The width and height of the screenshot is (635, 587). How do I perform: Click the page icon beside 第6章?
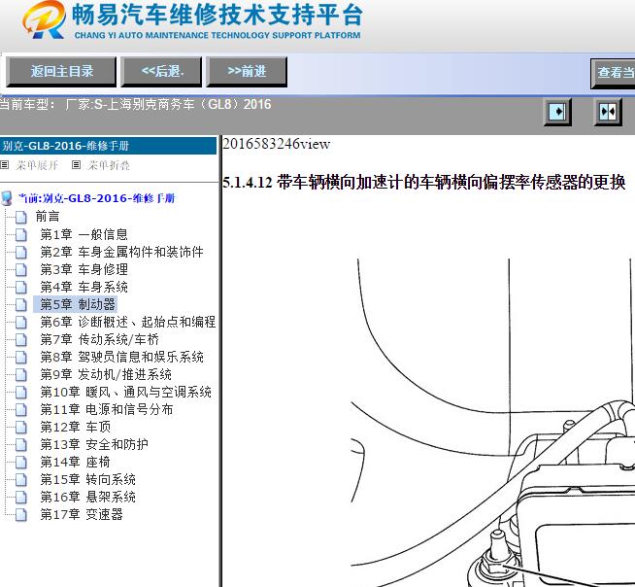tap(21, 323)
